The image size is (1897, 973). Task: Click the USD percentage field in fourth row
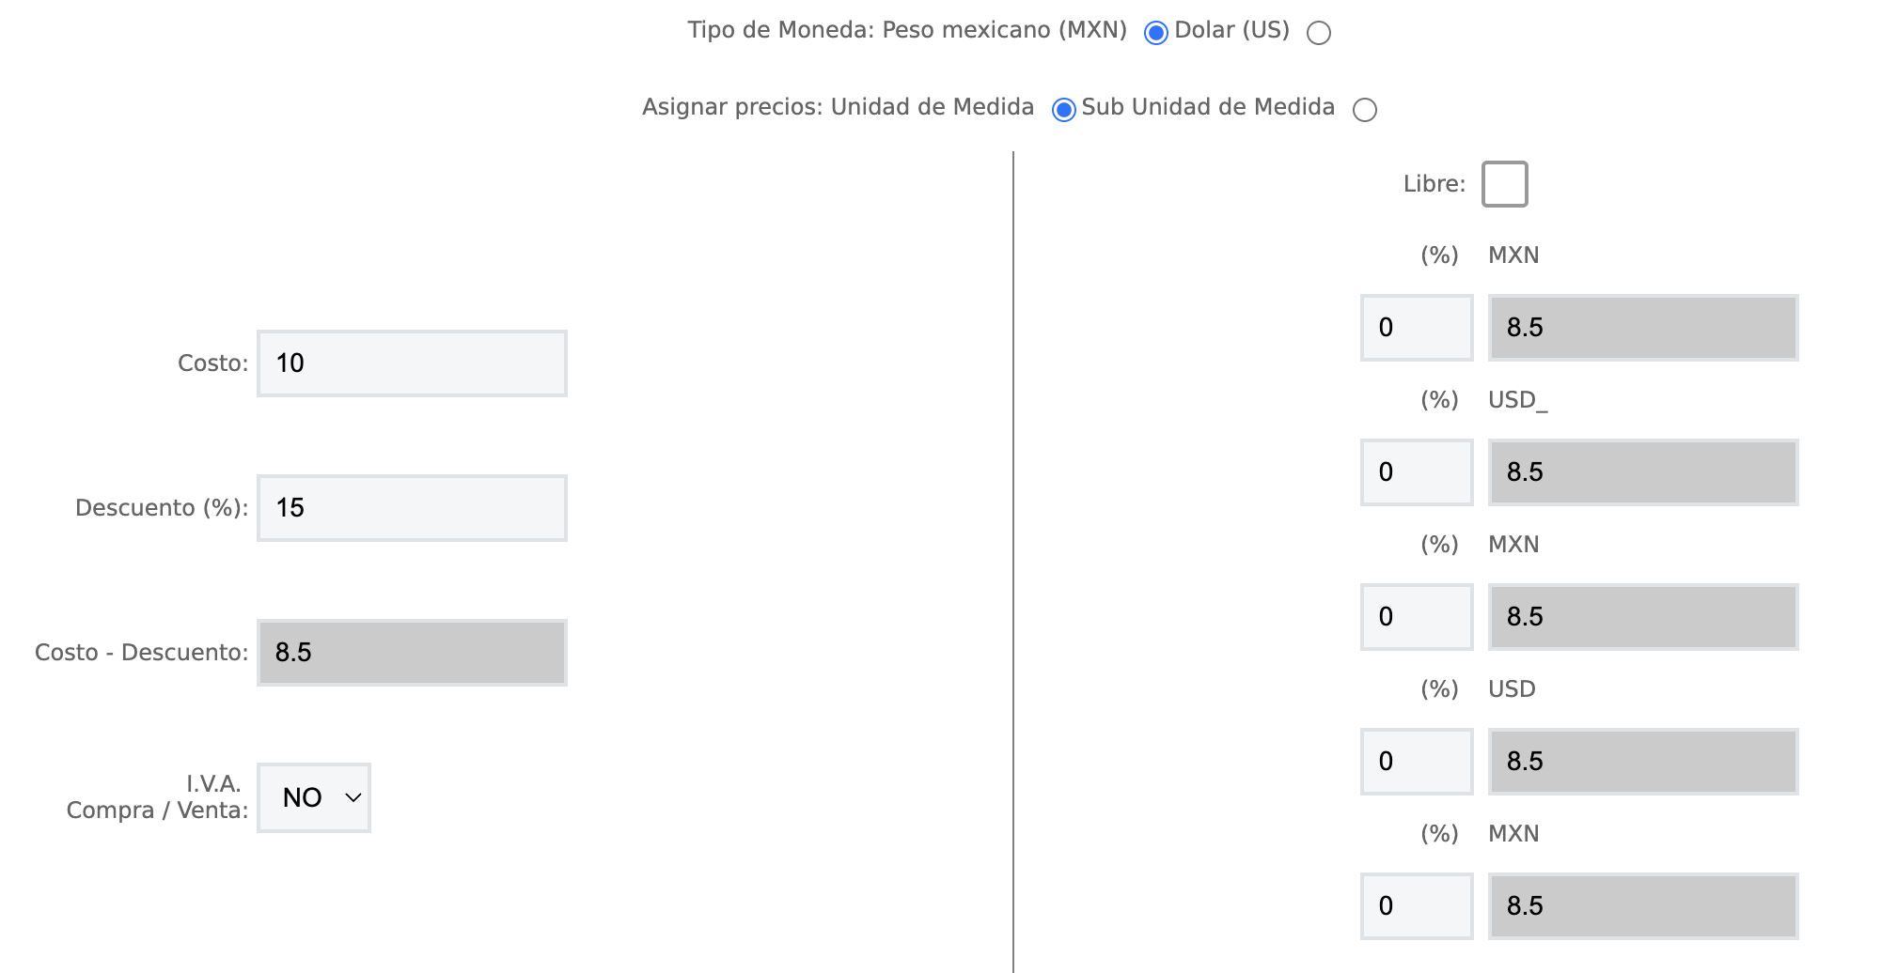[1416, 762]
